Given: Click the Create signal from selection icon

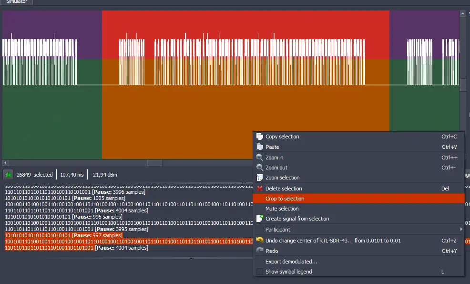Looking at the screenshot, I should (x=260, y=219).
